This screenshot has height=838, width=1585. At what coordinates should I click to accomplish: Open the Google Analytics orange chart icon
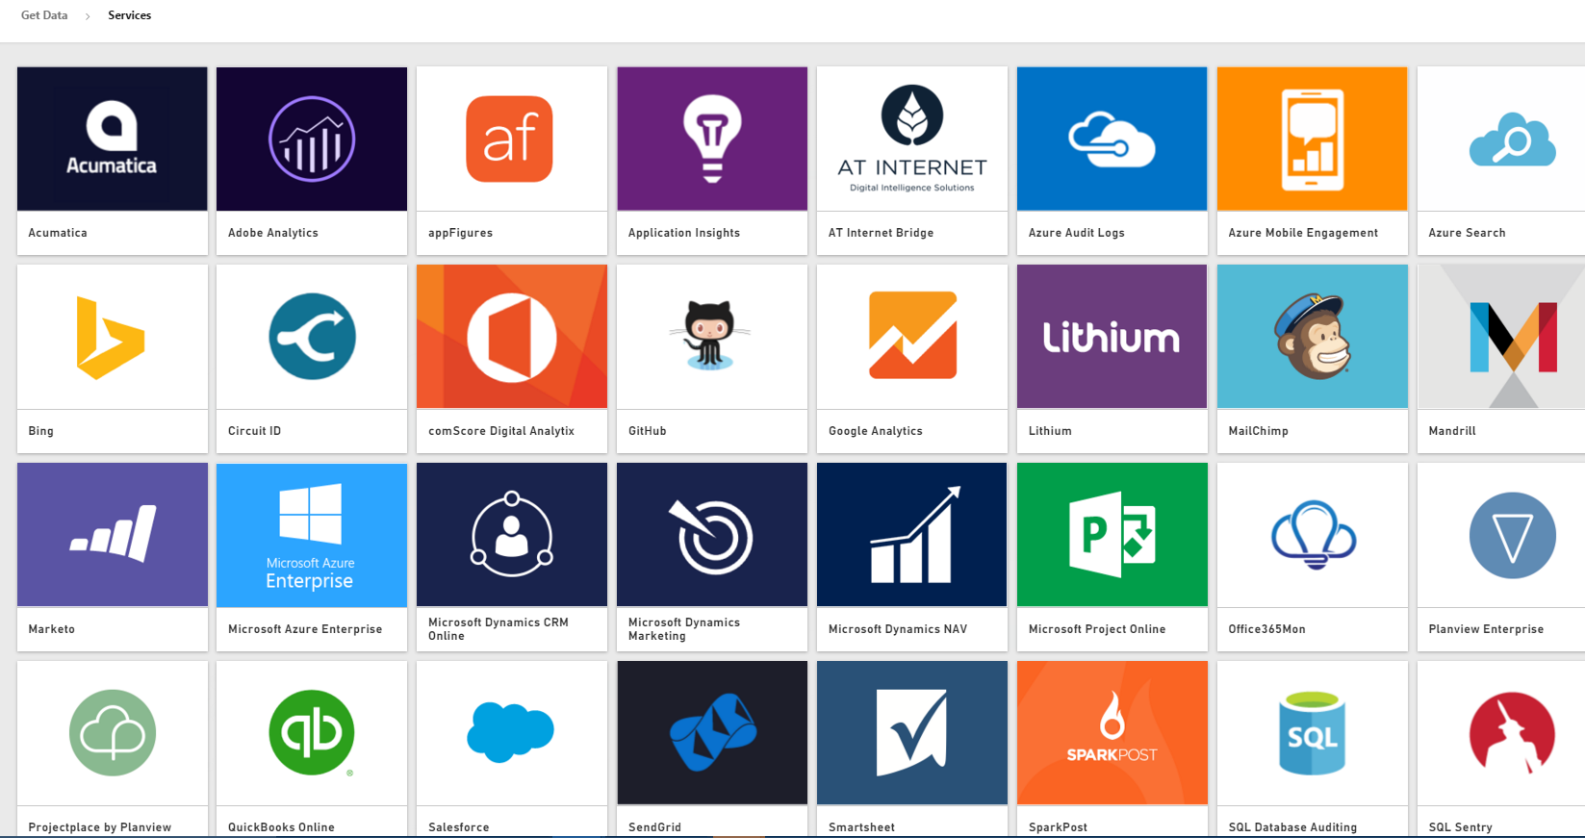click(912, 336)
